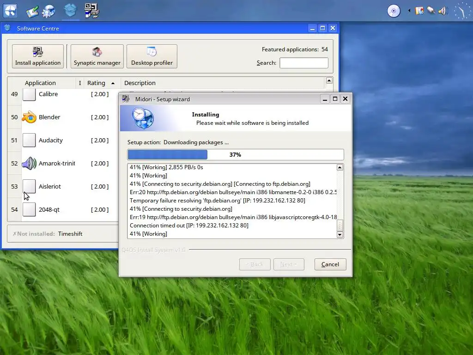
Task: Click the Midori setup wizard title icon
Action: (x=126, y=99)
